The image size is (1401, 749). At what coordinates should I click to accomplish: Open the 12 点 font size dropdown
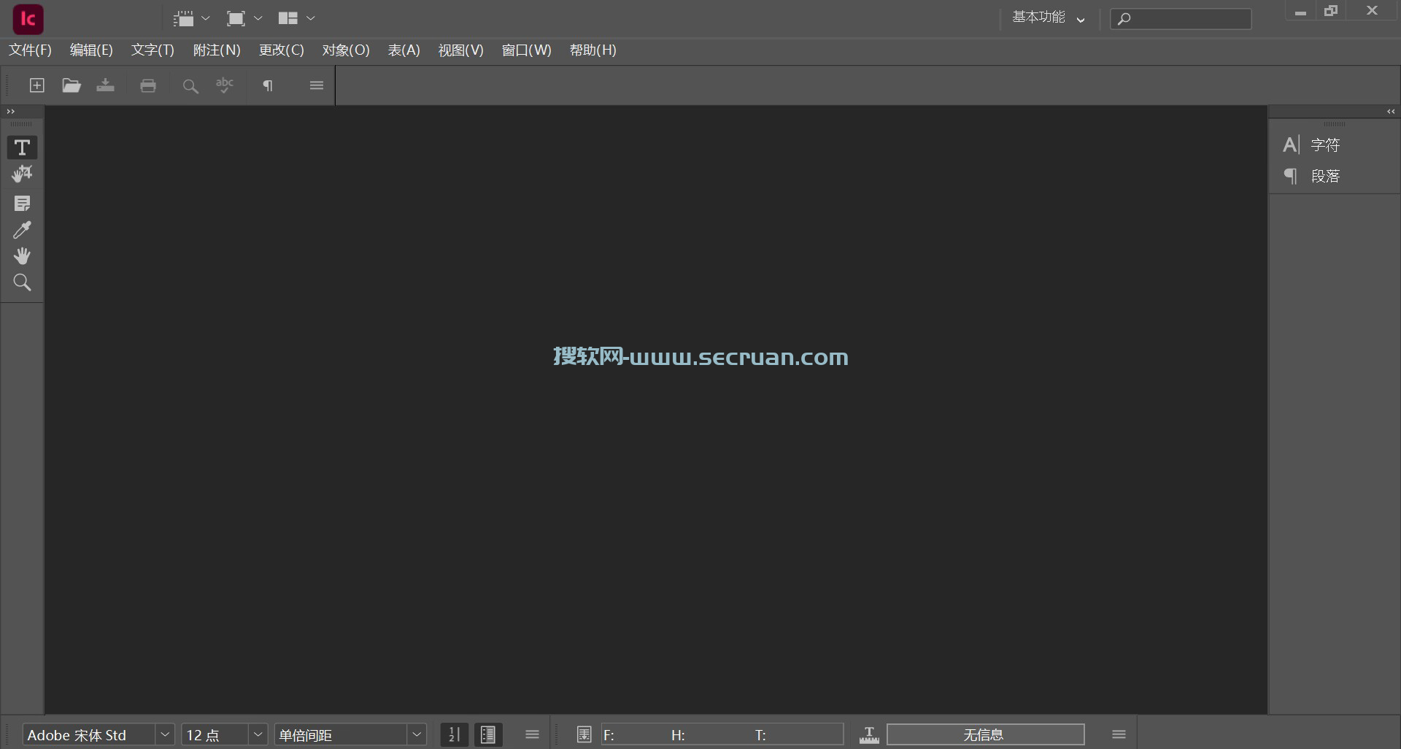coord(258,734)
